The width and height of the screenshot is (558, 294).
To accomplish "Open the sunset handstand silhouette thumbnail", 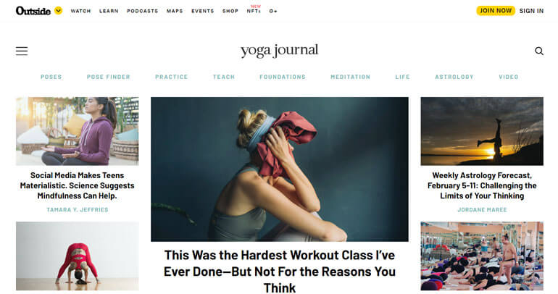I will point(482,131).
